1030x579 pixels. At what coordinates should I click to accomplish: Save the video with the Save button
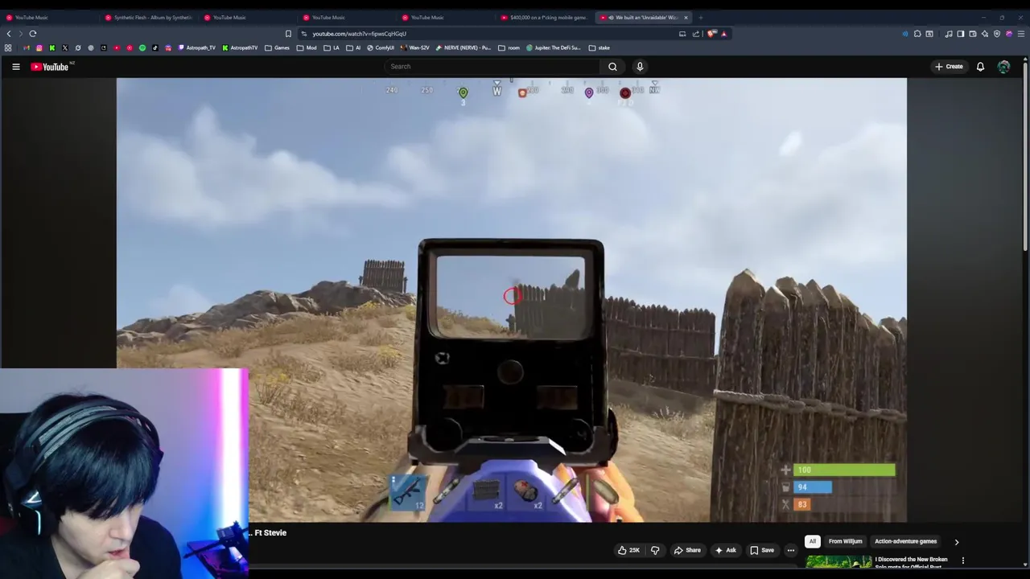pos(762,550)
